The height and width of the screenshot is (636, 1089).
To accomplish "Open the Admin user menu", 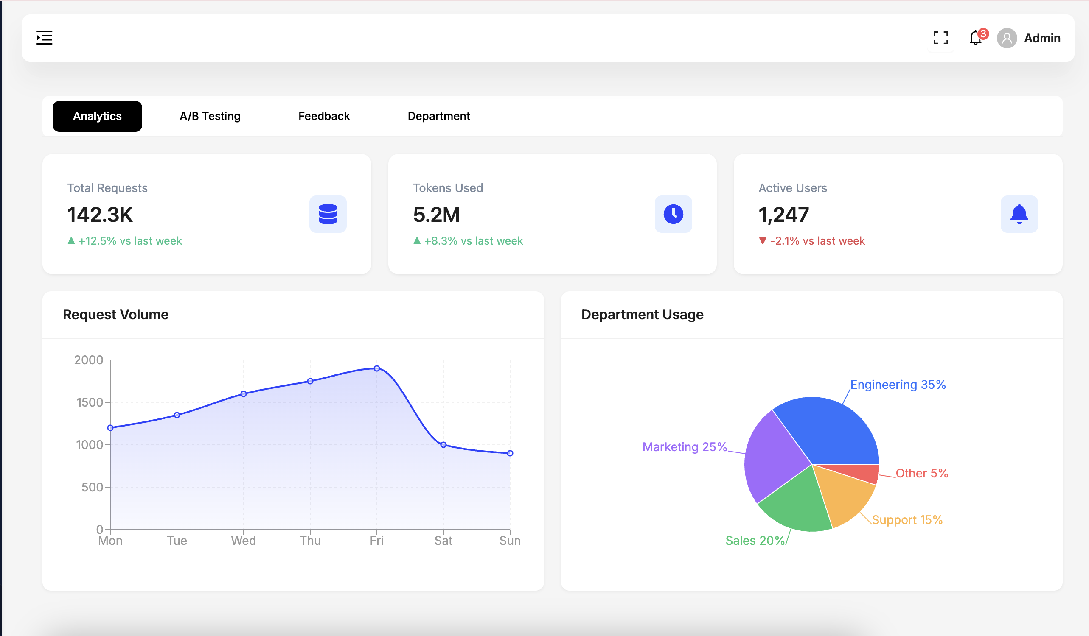I will (x=1041, y=38).
